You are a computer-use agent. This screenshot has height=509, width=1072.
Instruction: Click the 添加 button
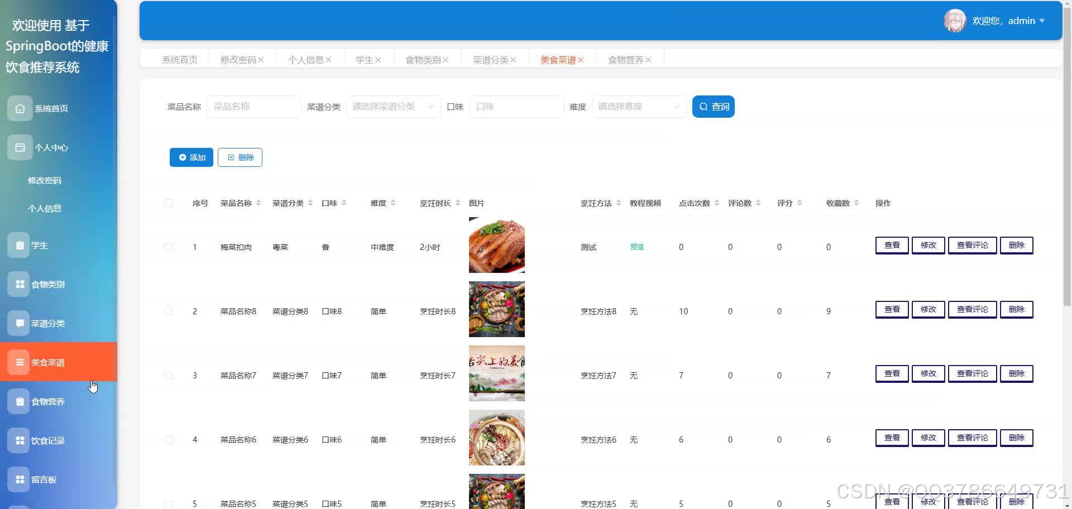click(192, 157)
